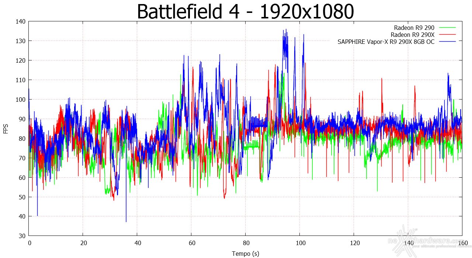Click the "Tempo (s)" horizontal axis label
The width and height of the screenshot is (472, 258).
coord(246,254)
